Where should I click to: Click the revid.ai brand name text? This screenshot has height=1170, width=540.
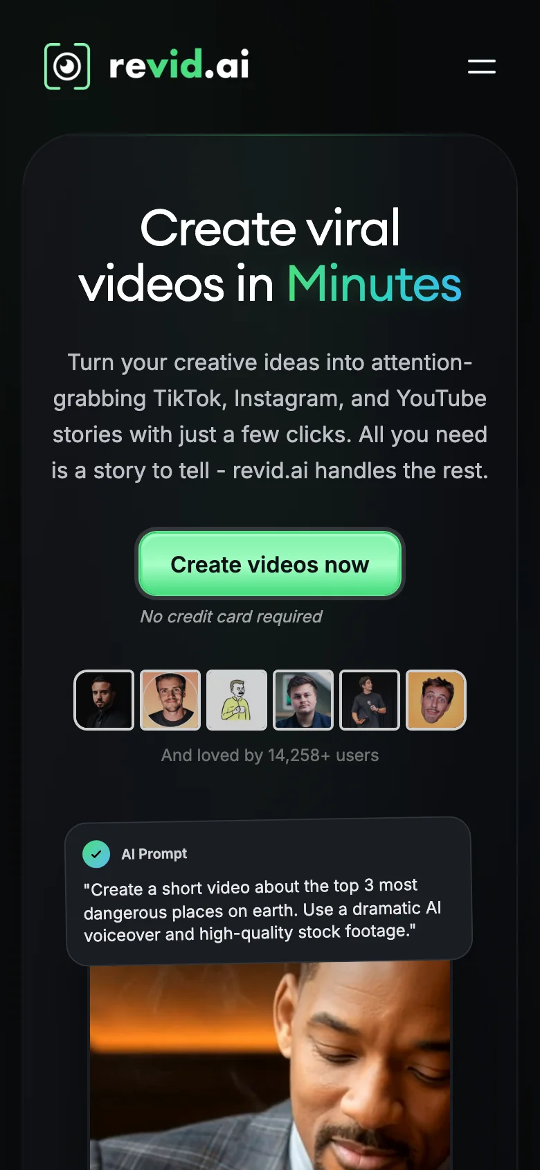pos(179,65)
